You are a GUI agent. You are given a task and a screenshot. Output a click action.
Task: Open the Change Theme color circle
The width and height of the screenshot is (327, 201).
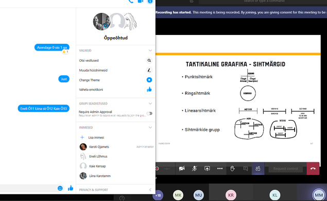pos(149,80)
